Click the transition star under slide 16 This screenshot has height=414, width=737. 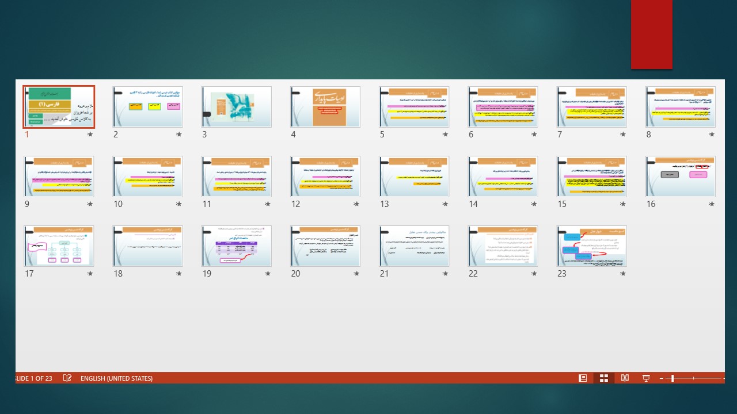pos(712,204)
